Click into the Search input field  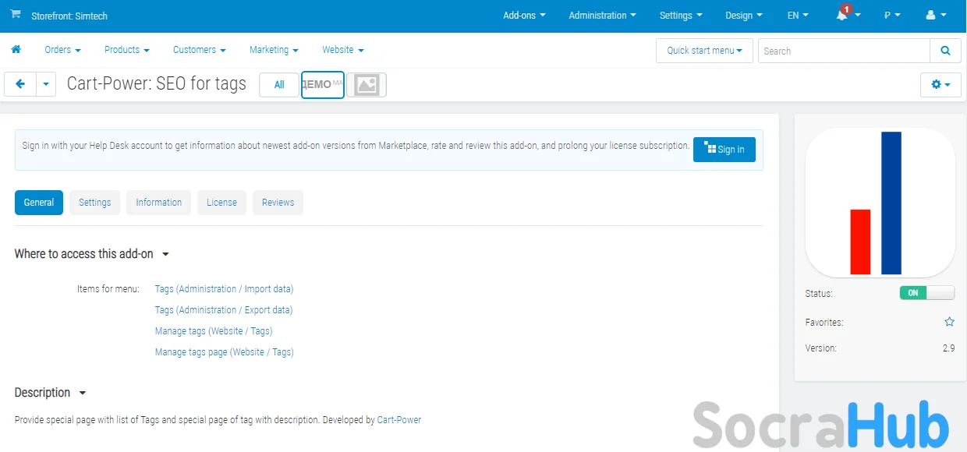pos(844,51)
